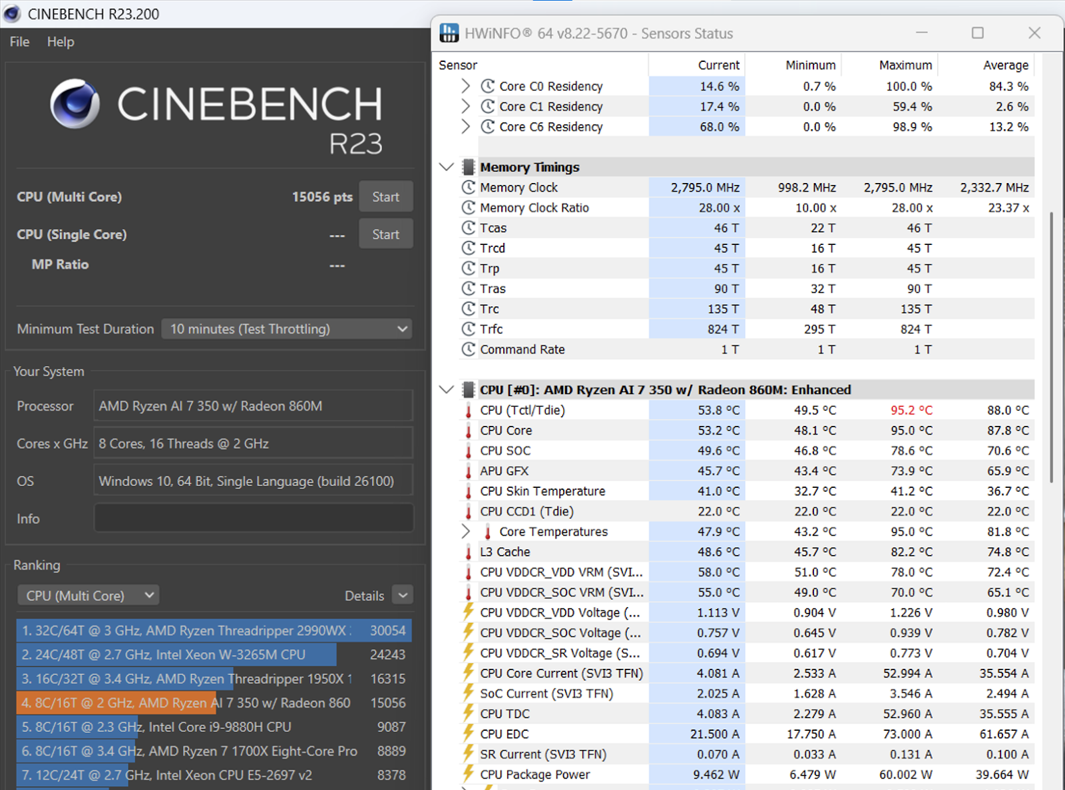Start the CPU Single Core test

click(x=385, y=234)
